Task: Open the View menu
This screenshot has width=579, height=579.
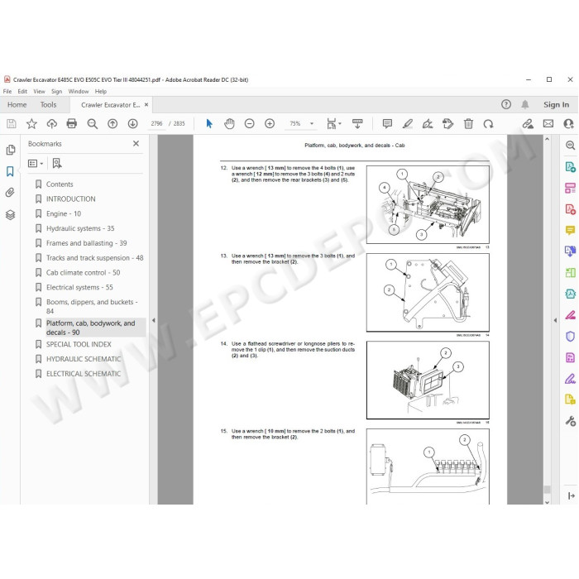Action: (39, 91)
